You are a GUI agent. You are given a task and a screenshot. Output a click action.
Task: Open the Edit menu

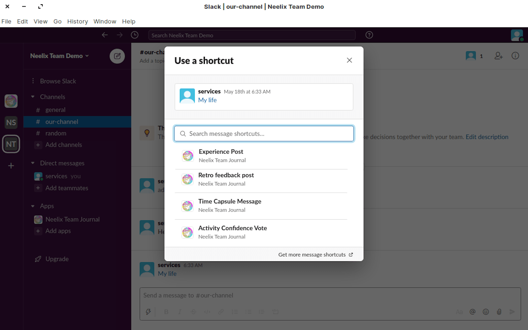[22, 21]
